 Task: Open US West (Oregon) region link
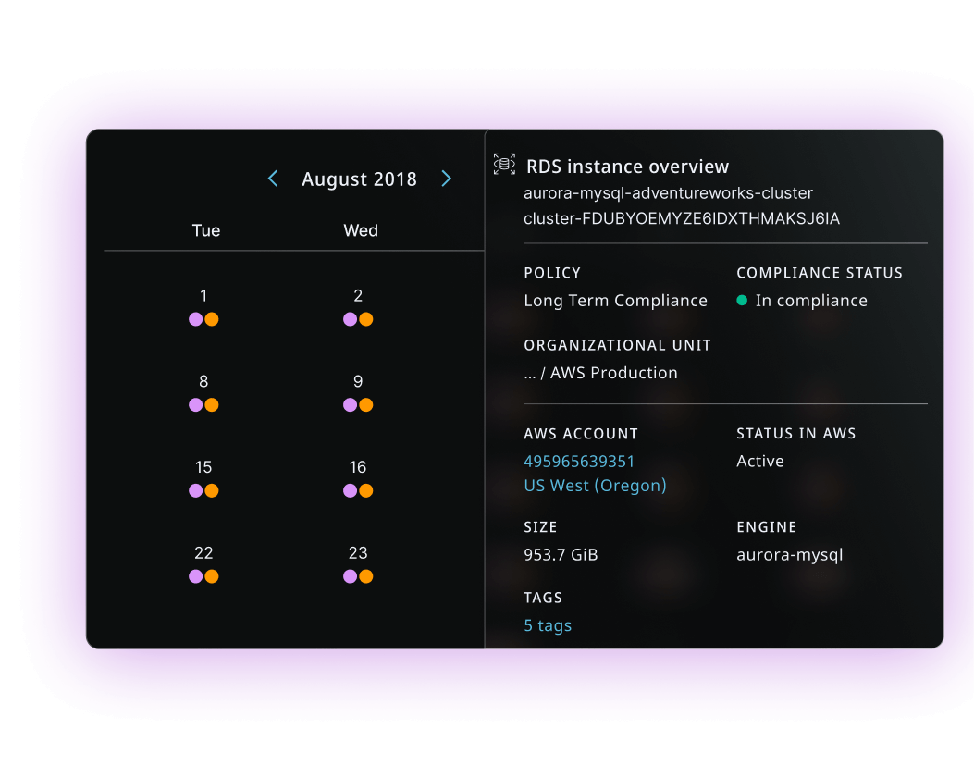[x=595, y=486]
